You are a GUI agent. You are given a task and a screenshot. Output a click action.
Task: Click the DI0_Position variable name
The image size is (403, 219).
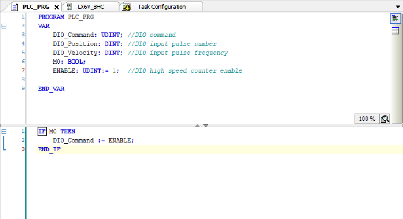[x=75, y=44]
